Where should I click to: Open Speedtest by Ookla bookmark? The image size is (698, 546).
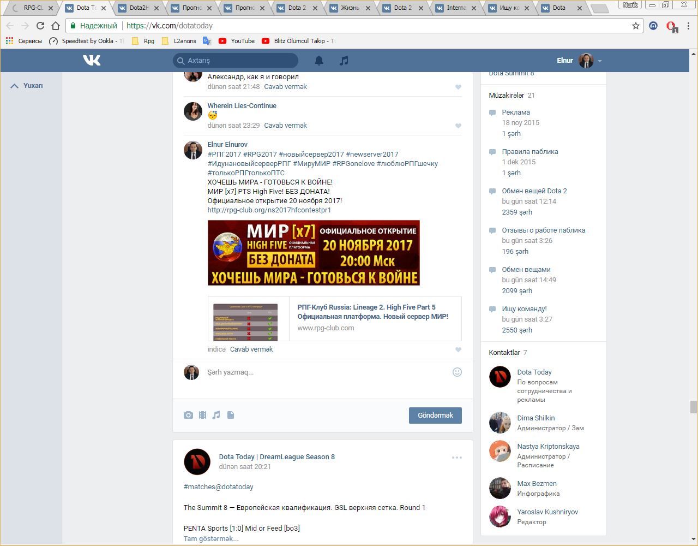point(86,41)
